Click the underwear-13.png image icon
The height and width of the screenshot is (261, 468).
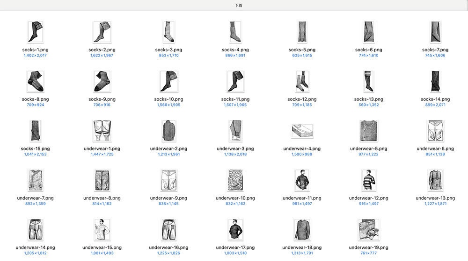[x=435, y=180]
